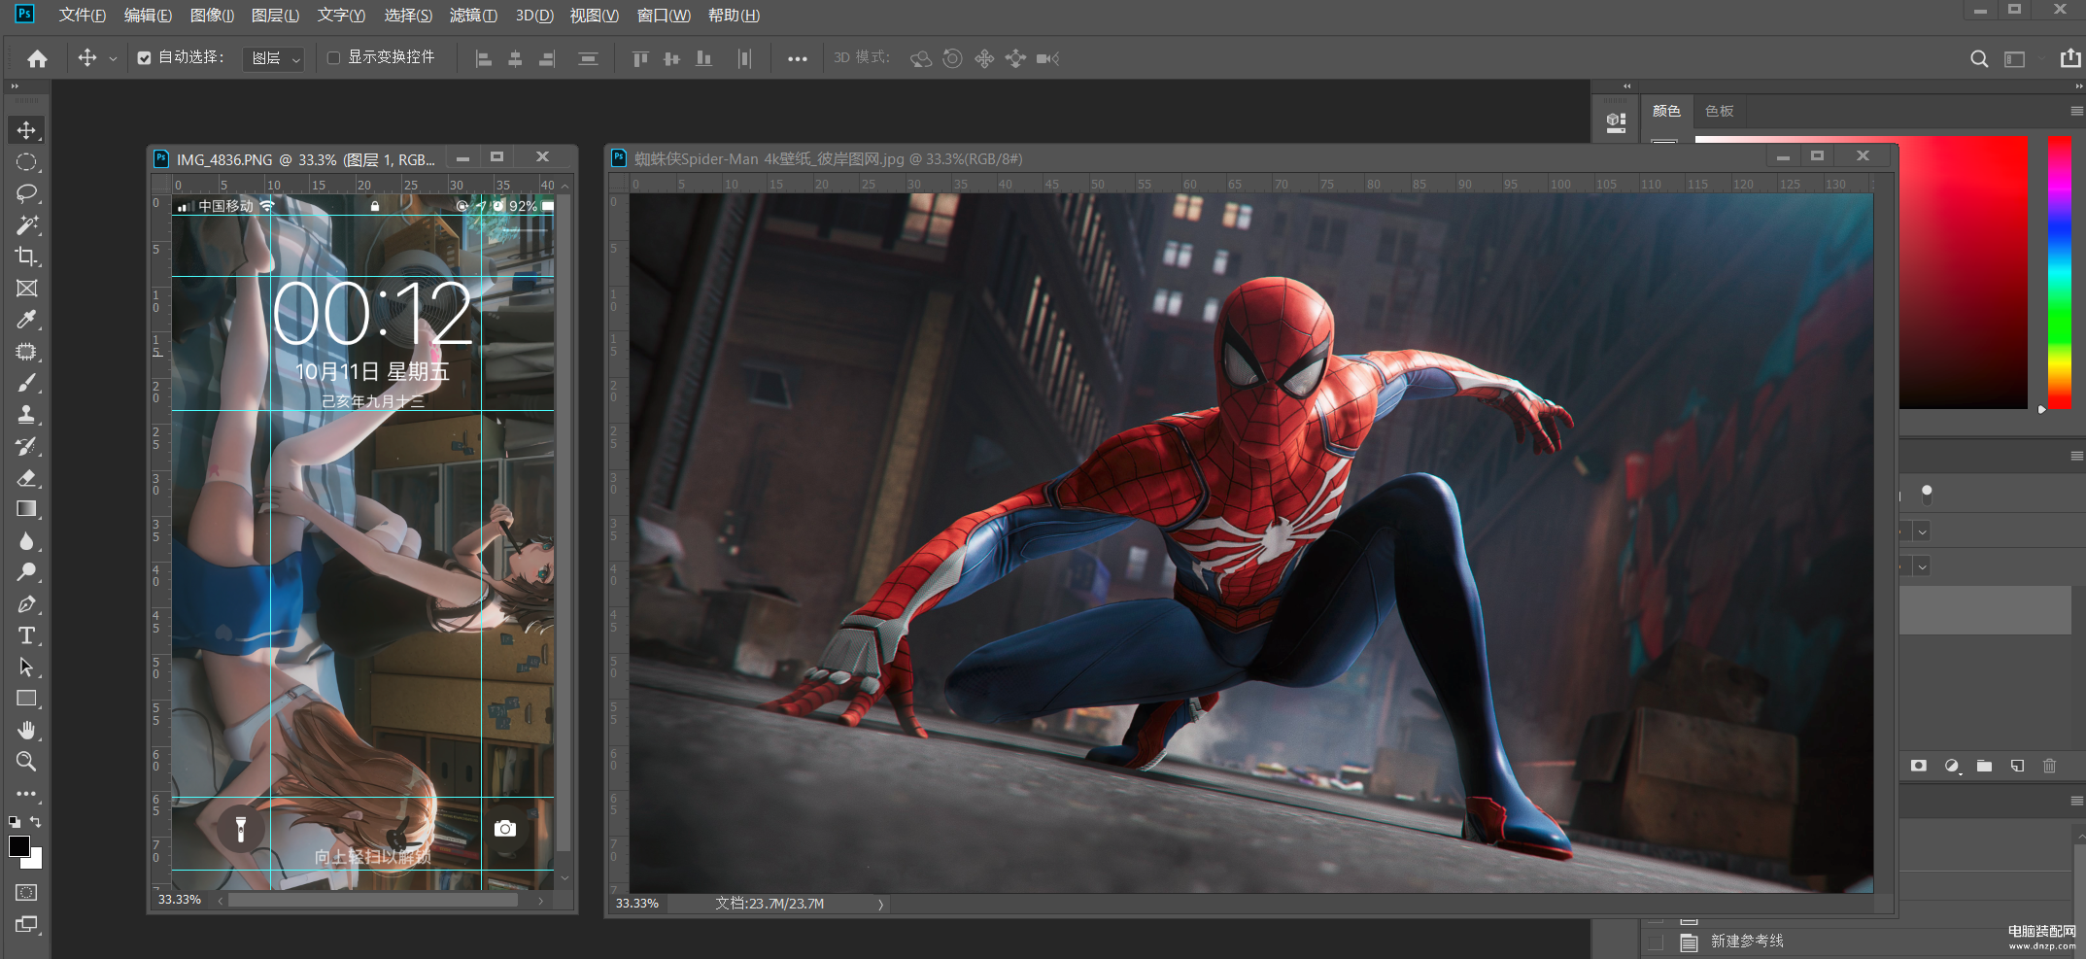Expand the collapsed toolbox double arrows
Image resolution: width=2086 pixels, height=959 pixels.
click(15, 86)
